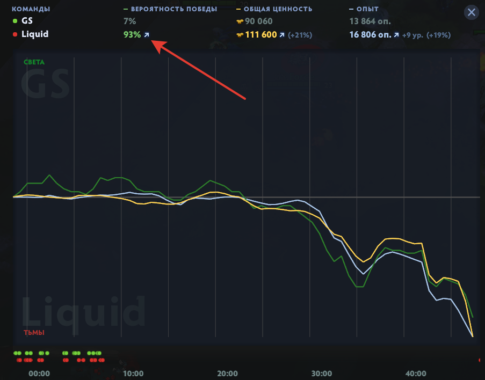Click the arrow icon after 111 600
This screenshot has height=380, width=485.
pyautogui.click(x=282, y=35)
